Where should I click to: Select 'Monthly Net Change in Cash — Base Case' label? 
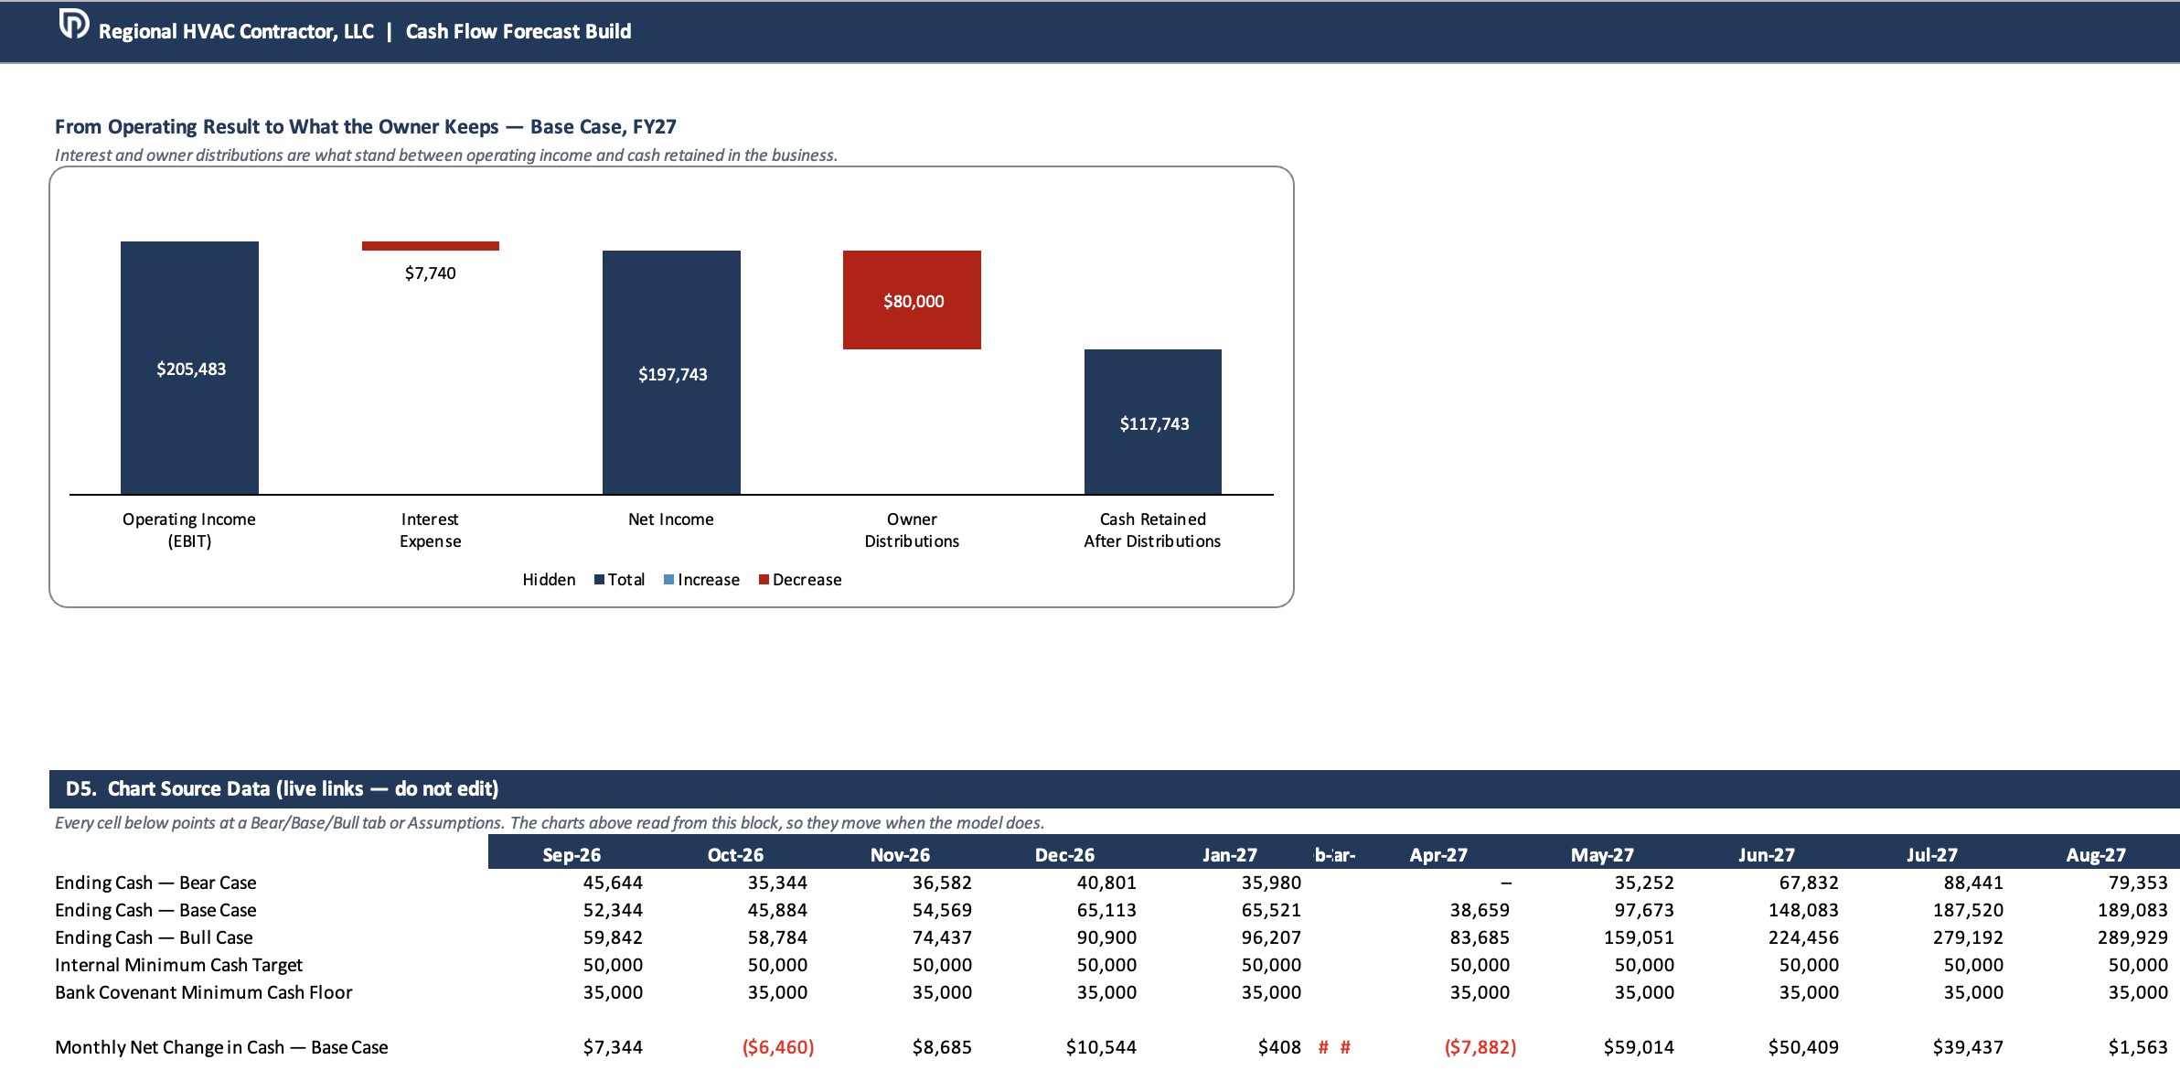[221, 1047]
